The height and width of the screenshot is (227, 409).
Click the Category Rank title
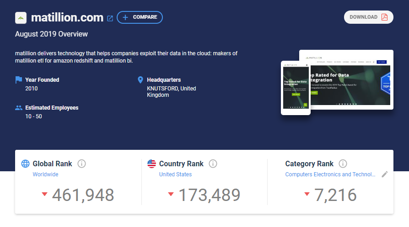309,164
